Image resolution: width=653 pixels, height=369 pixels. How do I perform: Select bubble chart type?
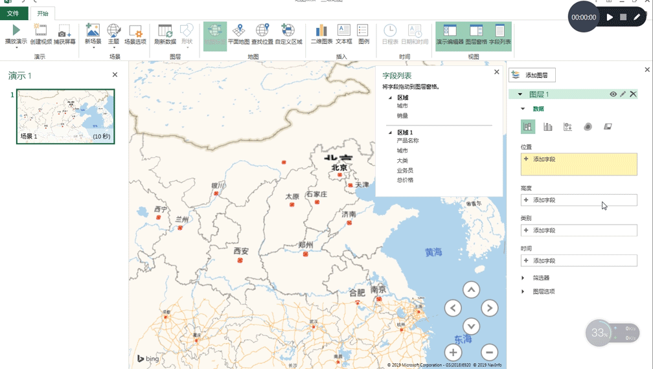pos(567,127)
